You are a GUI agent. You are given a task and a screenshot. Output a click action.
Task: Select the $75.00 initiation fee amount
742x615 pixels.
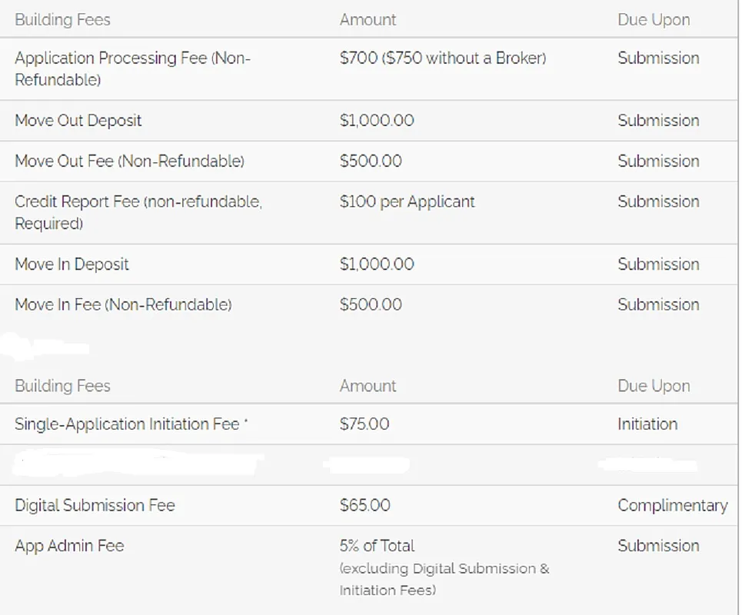click(364, 424)
